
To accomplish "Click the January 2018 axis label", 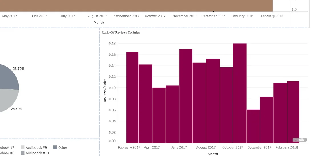I will (243, 16).
